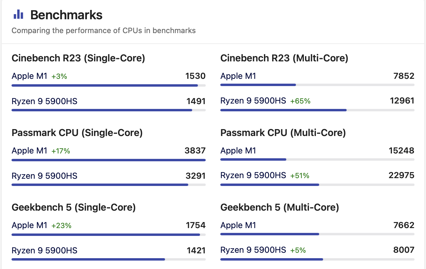Click Ryzen 9 5900HS under Passmark CPU Multi-Core
Viewport: 426px width, 269px height.
[253, 175]
